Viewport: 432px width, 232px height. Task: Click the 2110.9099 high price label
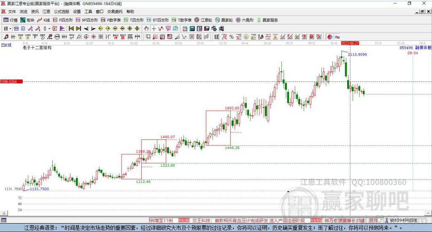pos(357,54)
